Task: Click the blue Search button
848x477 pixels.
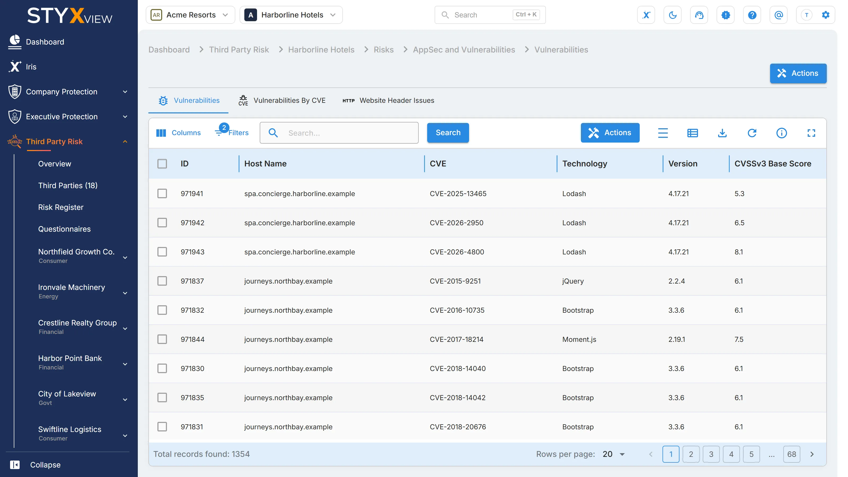Action: tap(448, 133)
